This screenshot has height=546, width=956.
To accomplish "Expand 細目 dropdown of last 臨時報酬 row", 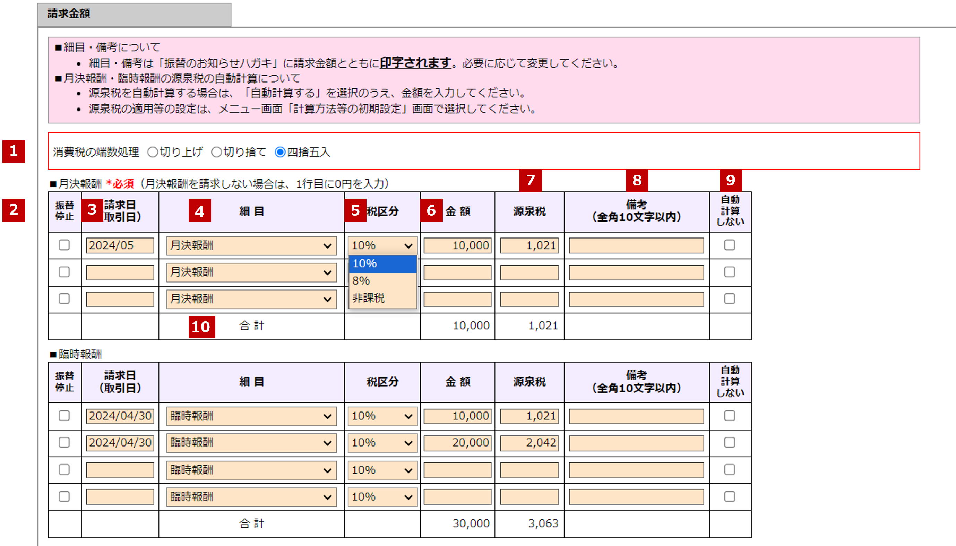I will (251, 497).
